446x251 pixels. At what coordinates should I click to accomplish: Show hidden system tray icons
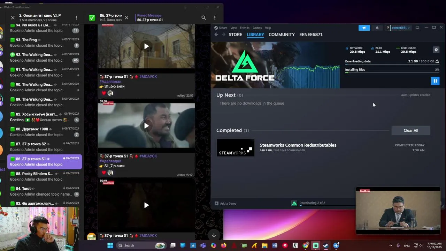[390, 245]
